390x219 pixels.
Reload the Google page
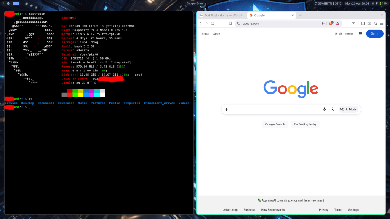tap(213, 23)
